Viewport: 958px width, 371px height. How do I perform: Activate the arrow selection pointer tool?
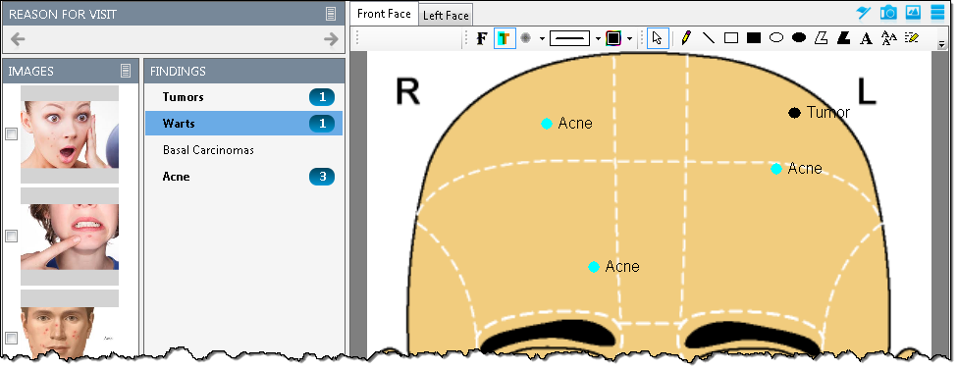tap(658, 38)
